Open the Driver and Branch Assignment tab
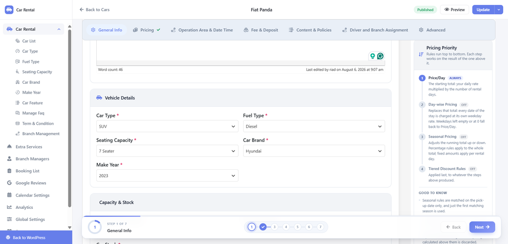508x244 pixels. (375, 30)
